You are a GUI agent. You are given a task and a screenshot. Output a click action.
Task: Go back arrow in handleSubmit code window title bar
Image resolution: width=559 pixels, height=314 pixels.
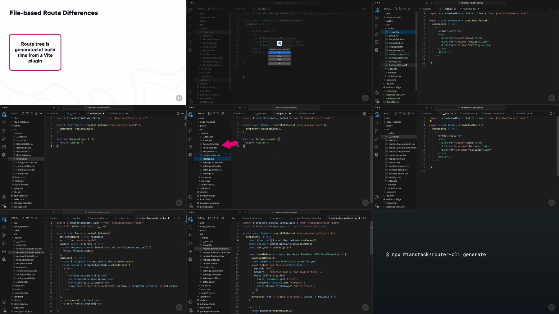[240, 212]
